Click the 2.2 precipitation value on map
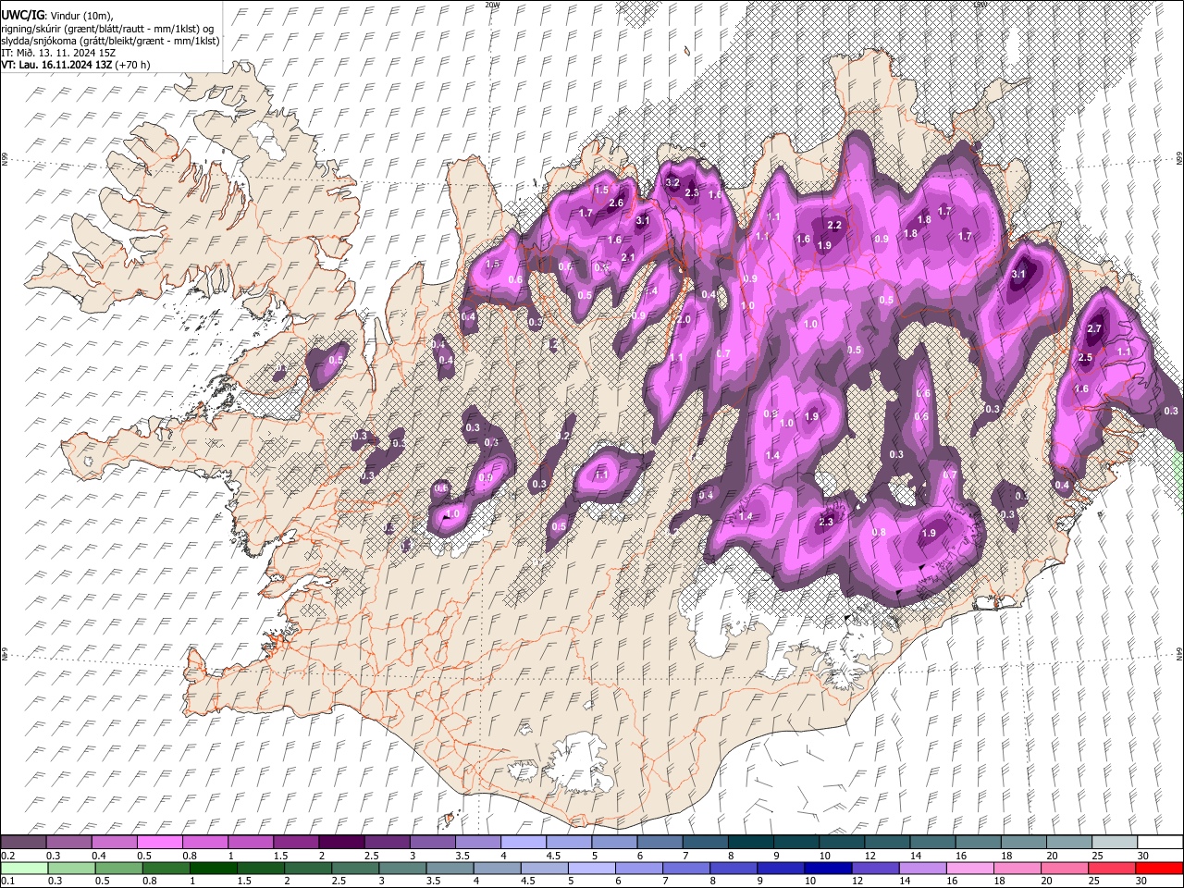 point(833,225)
